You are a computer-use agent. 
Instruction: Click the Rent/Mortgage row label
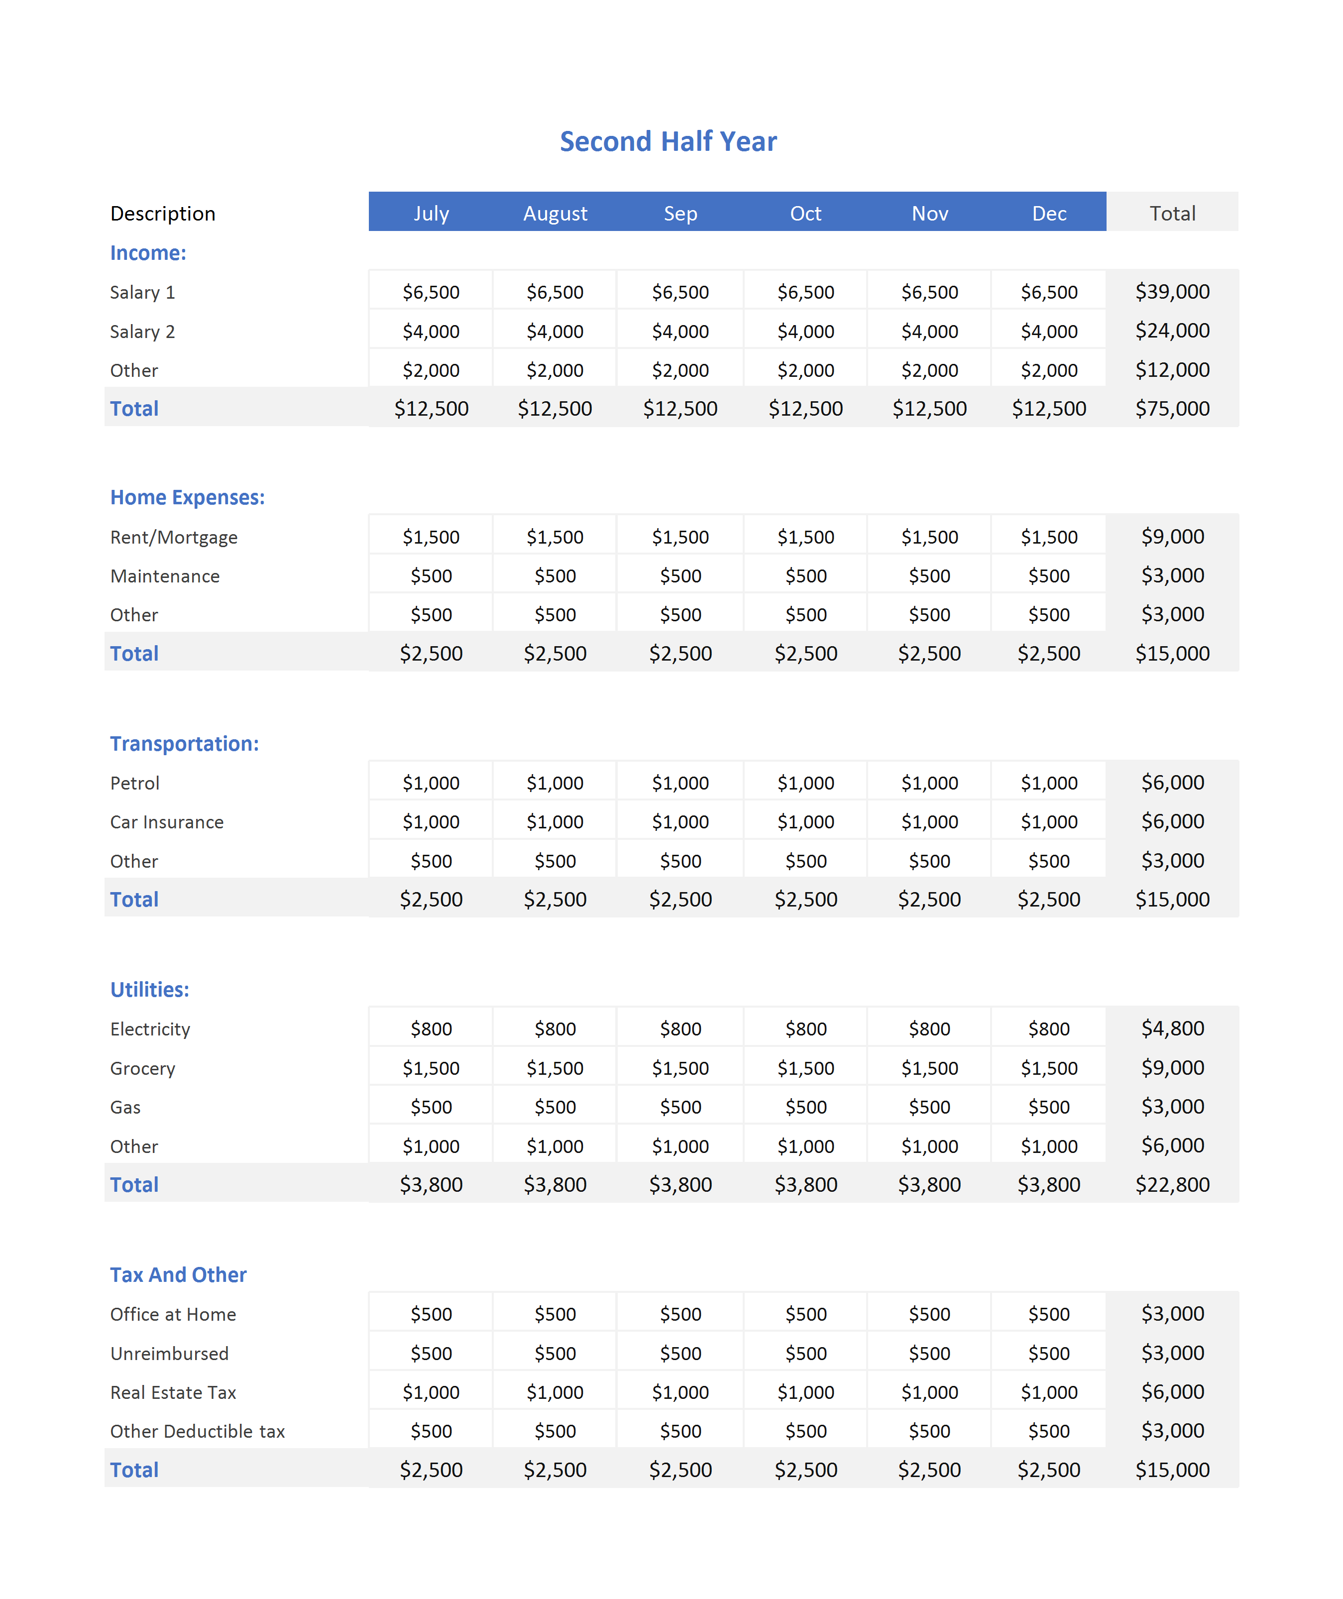point(174,537)
